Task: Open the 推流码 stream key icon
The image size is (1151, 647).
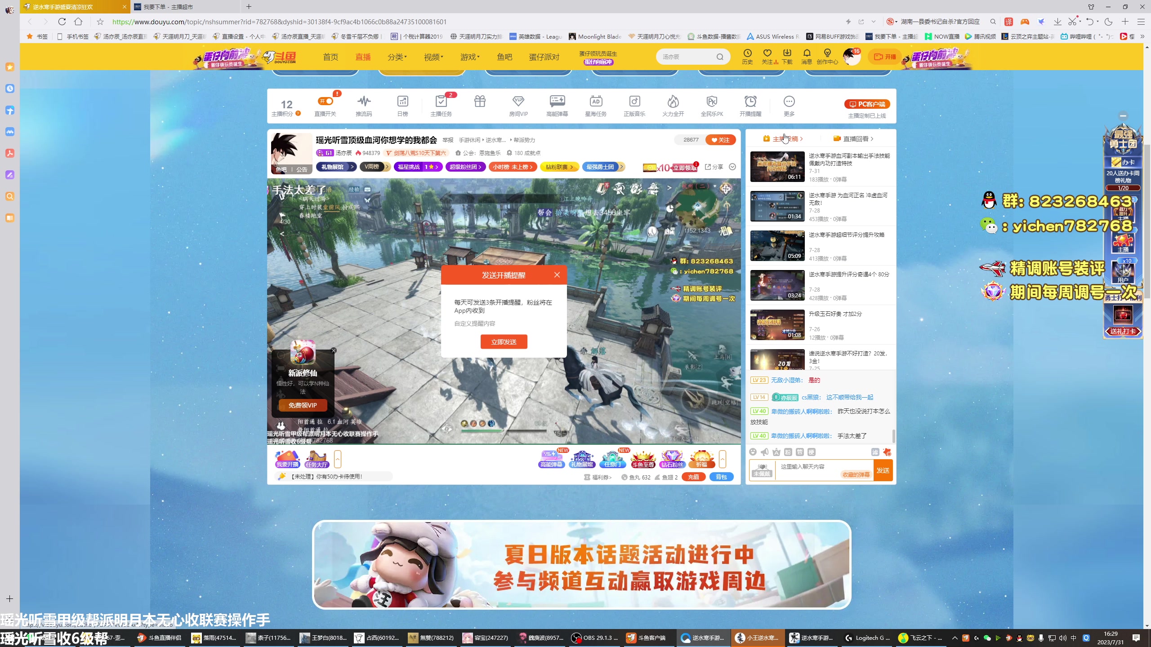Action: coord(364,102)
